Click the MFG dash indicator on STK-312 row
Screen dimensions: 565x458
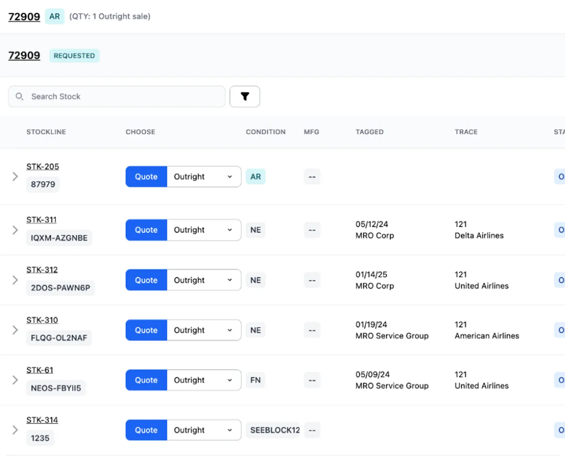(312, 280)
